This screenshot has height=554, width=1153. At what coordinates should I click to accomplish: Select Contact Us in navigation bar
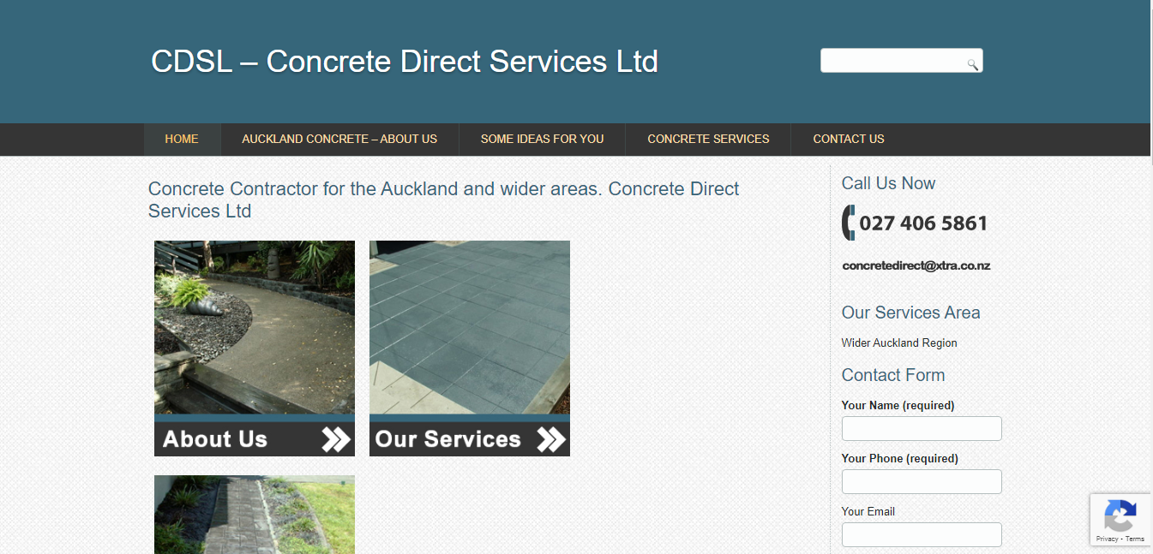point(849,139)
